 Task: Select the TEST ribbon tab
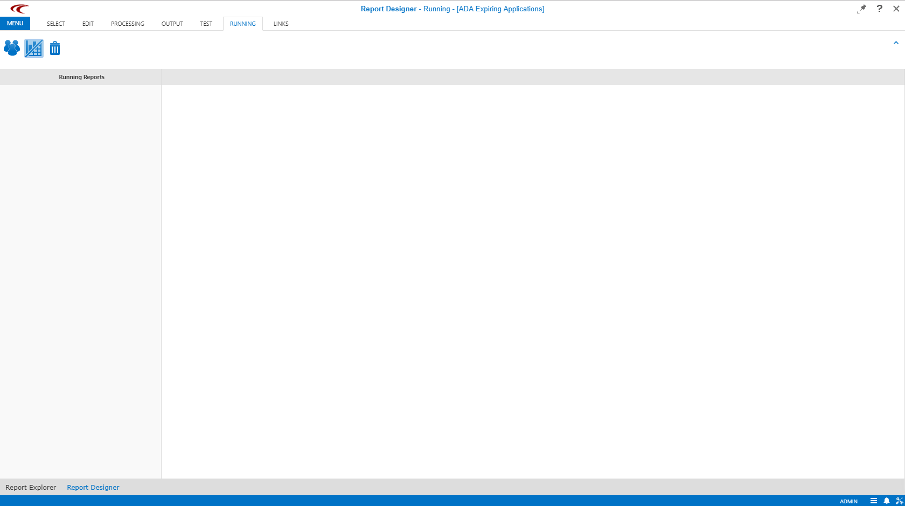(x=206, y=24)
